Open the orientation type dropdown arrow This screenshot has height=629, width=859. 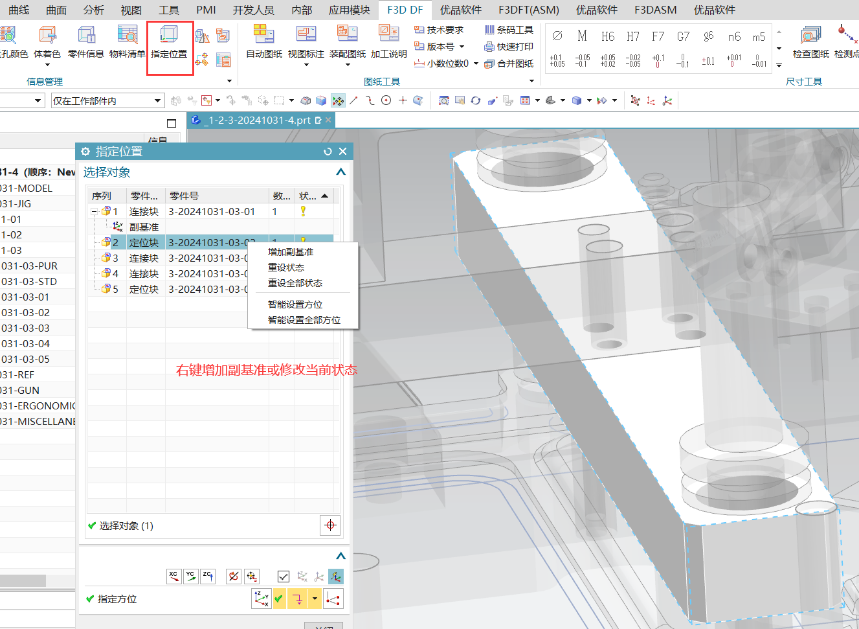pyautogui.click(x=315, y=599)
